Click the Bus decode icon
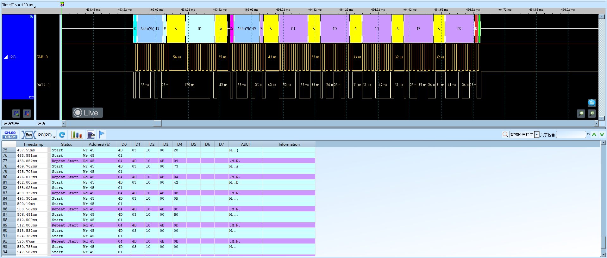This screenshot has width=607, height=258. pos(28,135)
